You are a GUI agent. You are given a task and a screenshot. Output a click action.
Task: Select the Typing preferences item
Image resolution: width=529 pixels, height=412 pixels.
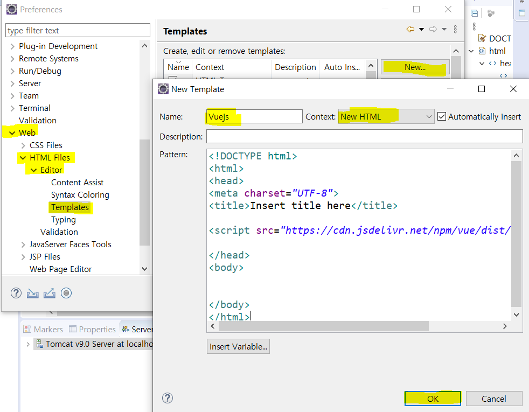pyautogui.click(x=64, y=220)
